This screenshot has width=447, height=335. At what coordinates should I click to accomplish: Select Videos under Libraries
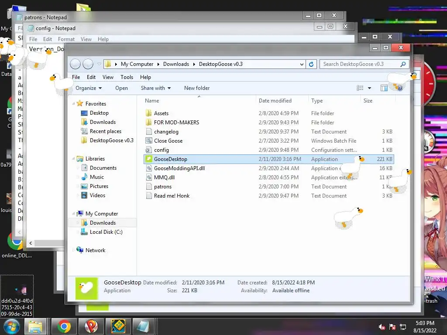(x=97, y=195)
